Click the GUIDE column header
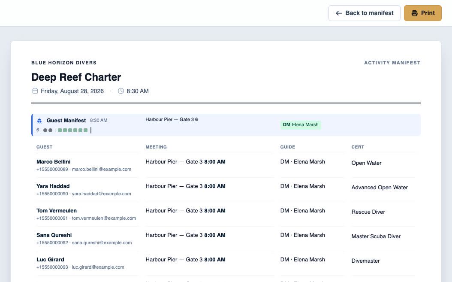The height and width of the screenshot is (282, 452). point(288,147)
